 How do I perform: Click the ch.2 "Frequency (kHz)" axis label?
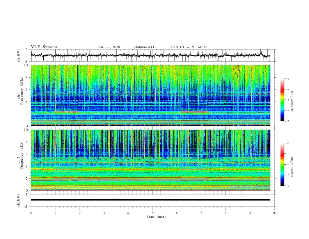click(22, 155)
